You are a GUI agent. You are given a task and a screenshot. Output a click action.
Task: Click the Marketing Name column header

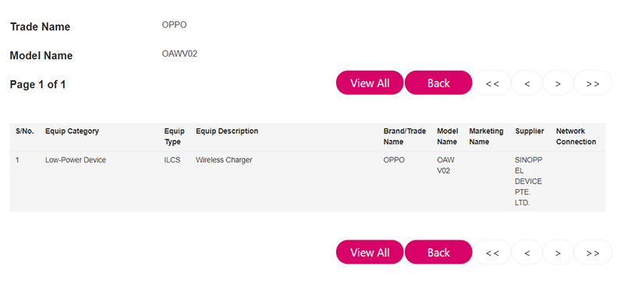click(486, 136)
